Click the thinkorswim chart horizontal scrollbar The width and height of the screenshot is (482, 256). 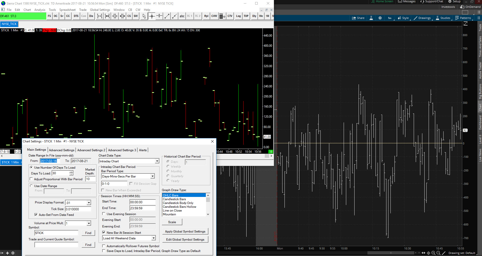pos(391,253)
